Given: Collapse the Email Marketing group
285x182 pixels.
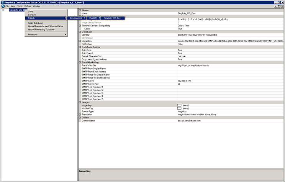Looking at the screenshot, I should click(x=80, y=62).
